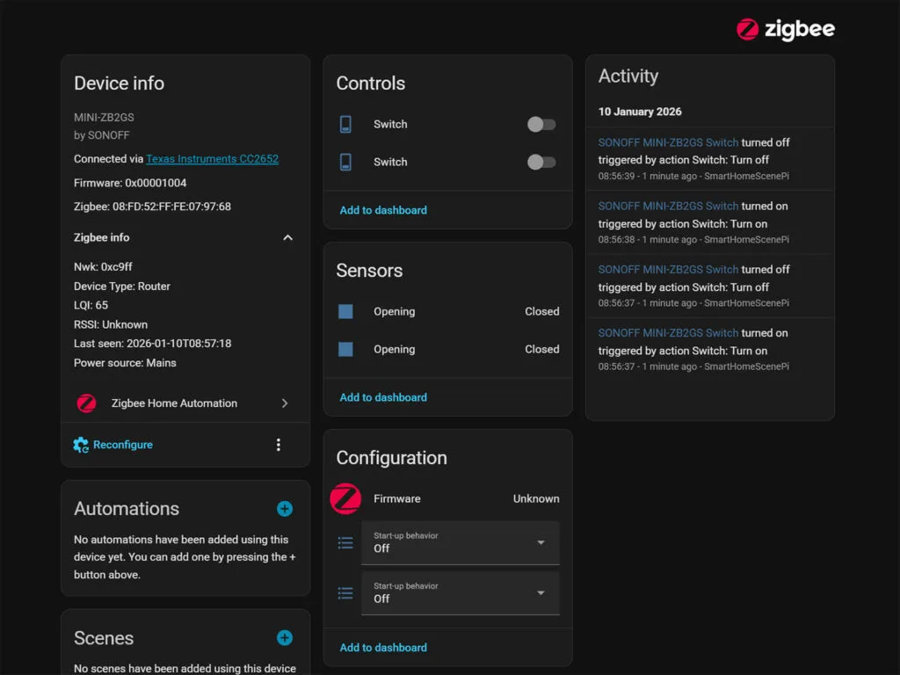Viewport: 900px width, 675px height.
Task: Click the Device Type: Router line
Action: pyautogui.click(x=121, y=287)
